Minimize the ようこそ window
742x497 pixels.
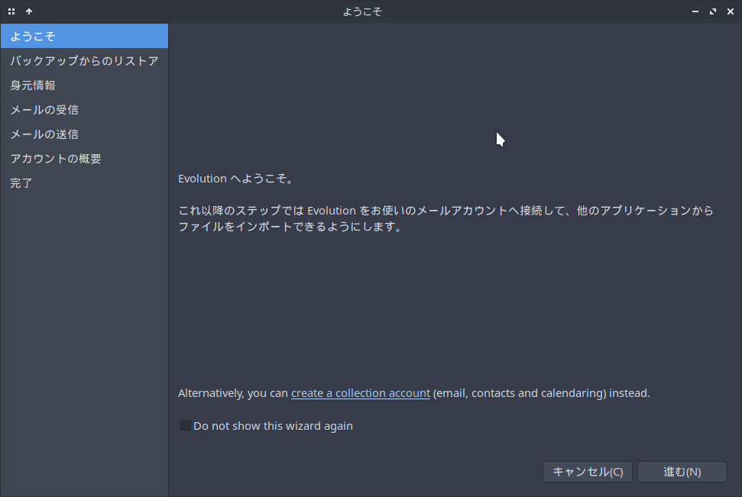click(x=695, y=11)
